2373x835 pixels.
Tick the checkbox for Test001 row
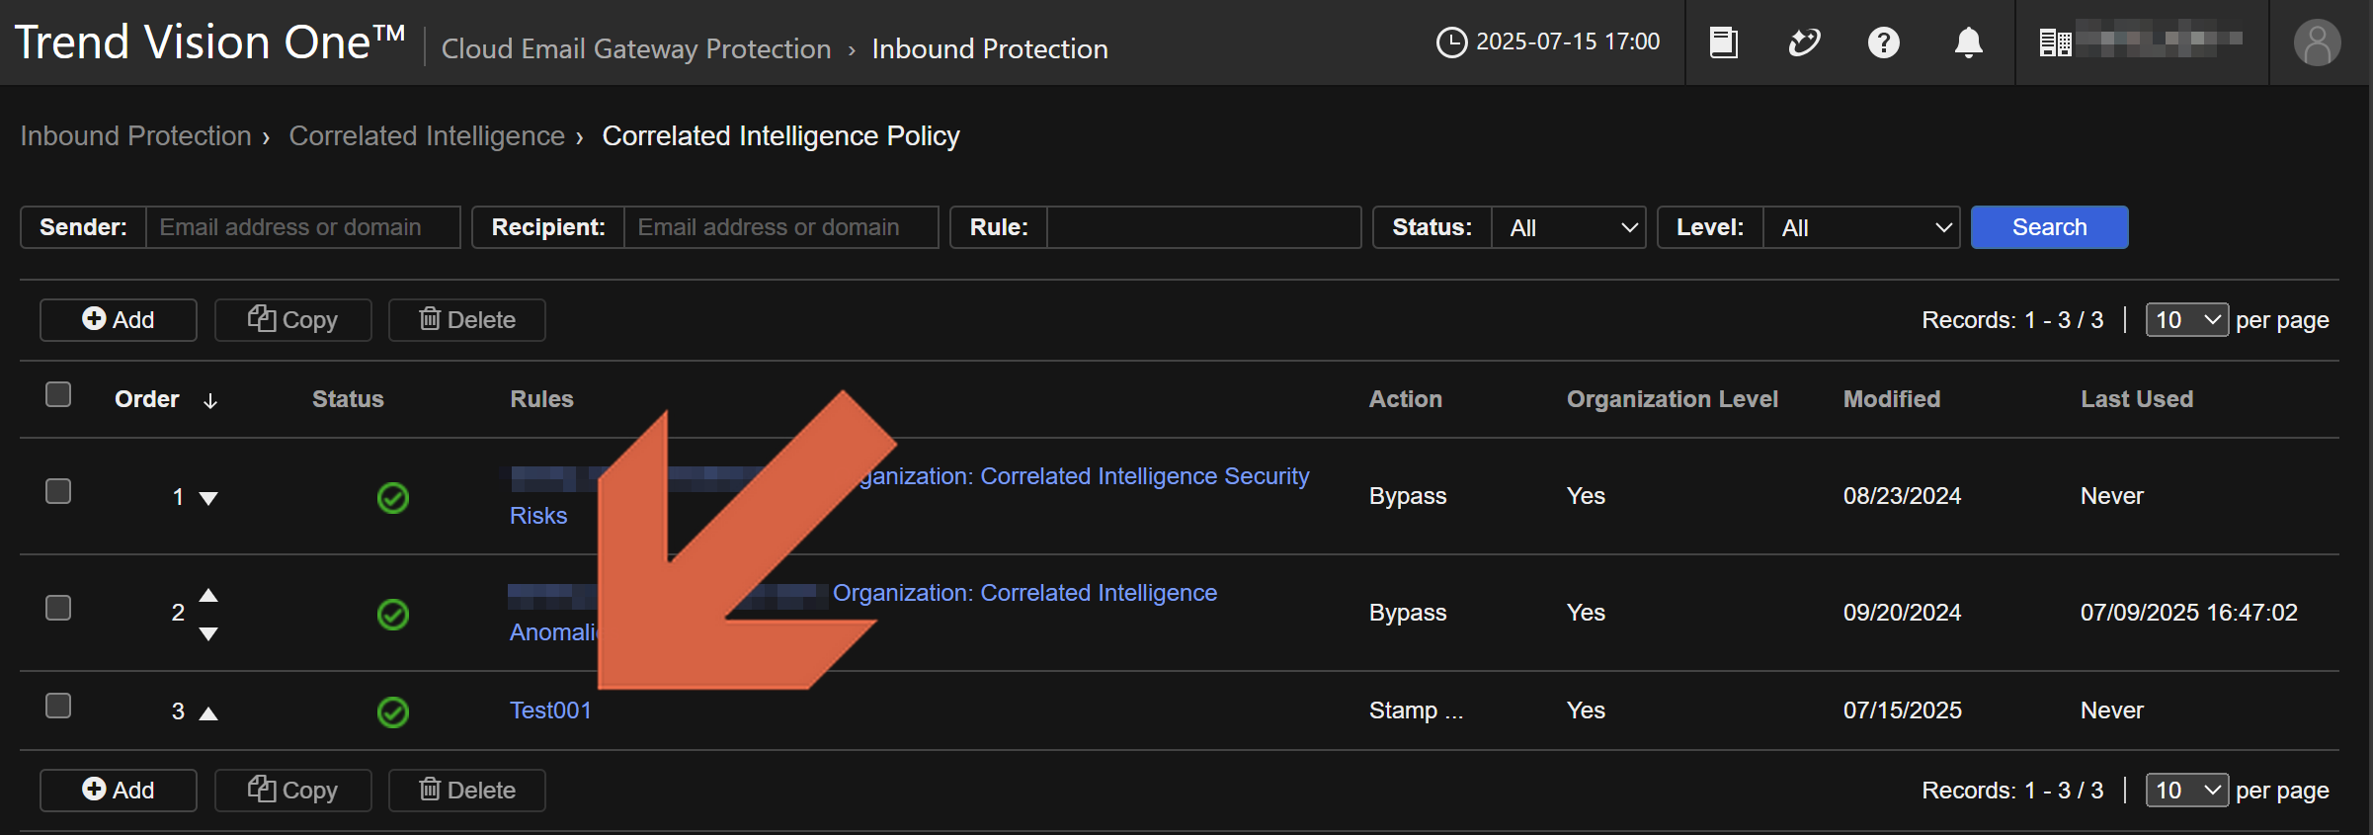[58, 706]
